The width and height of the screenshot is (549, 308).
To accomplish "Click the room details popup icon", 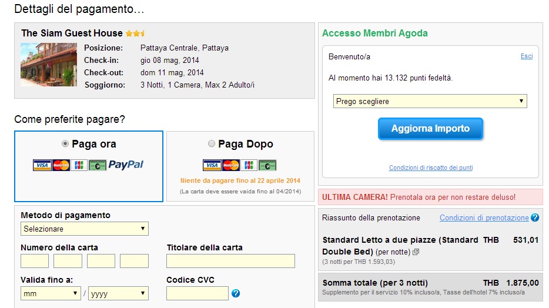I will (416, 252).
